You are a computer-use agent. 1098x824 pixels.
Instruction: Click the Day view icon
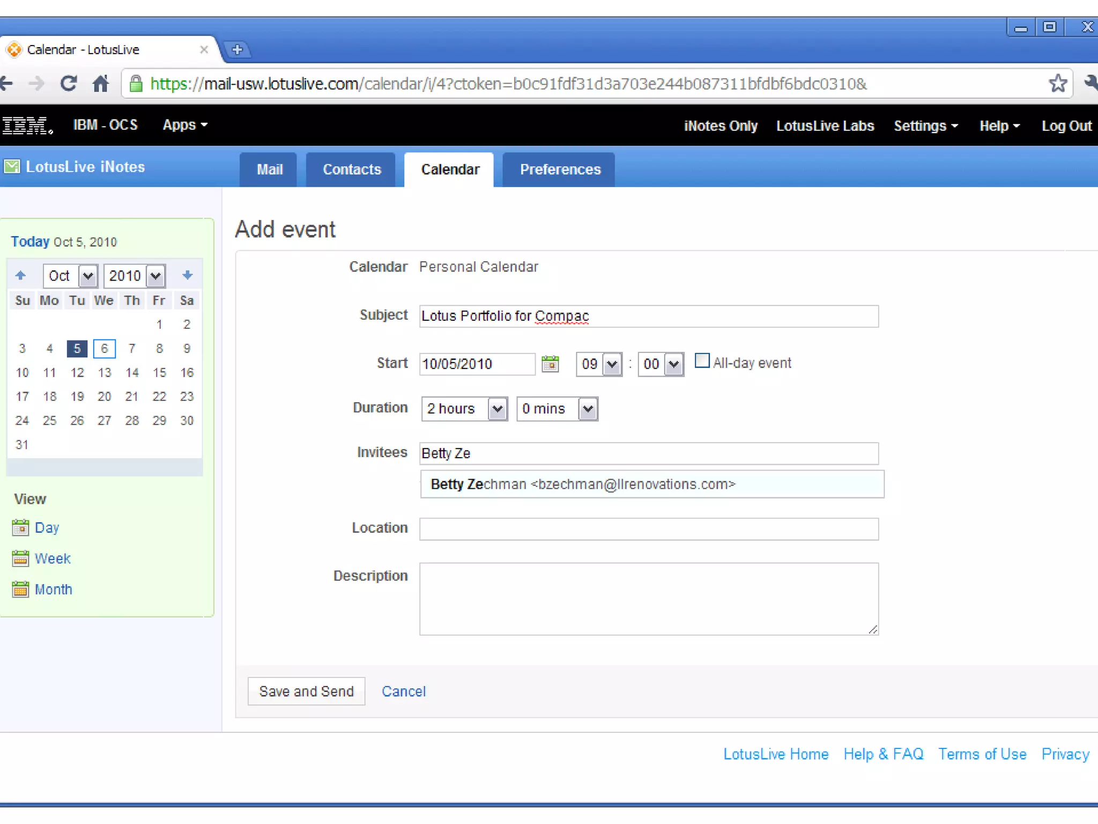click(20, 527)
